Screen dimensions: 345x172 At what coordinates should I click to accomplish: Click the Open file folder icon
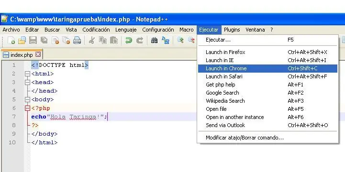coord(22,41)
